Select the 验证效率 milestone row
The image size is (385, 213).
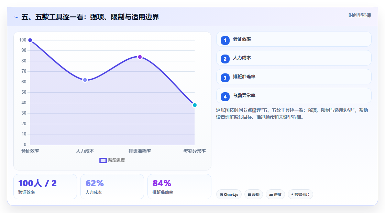pyautogui.click(x=294, y=39)
